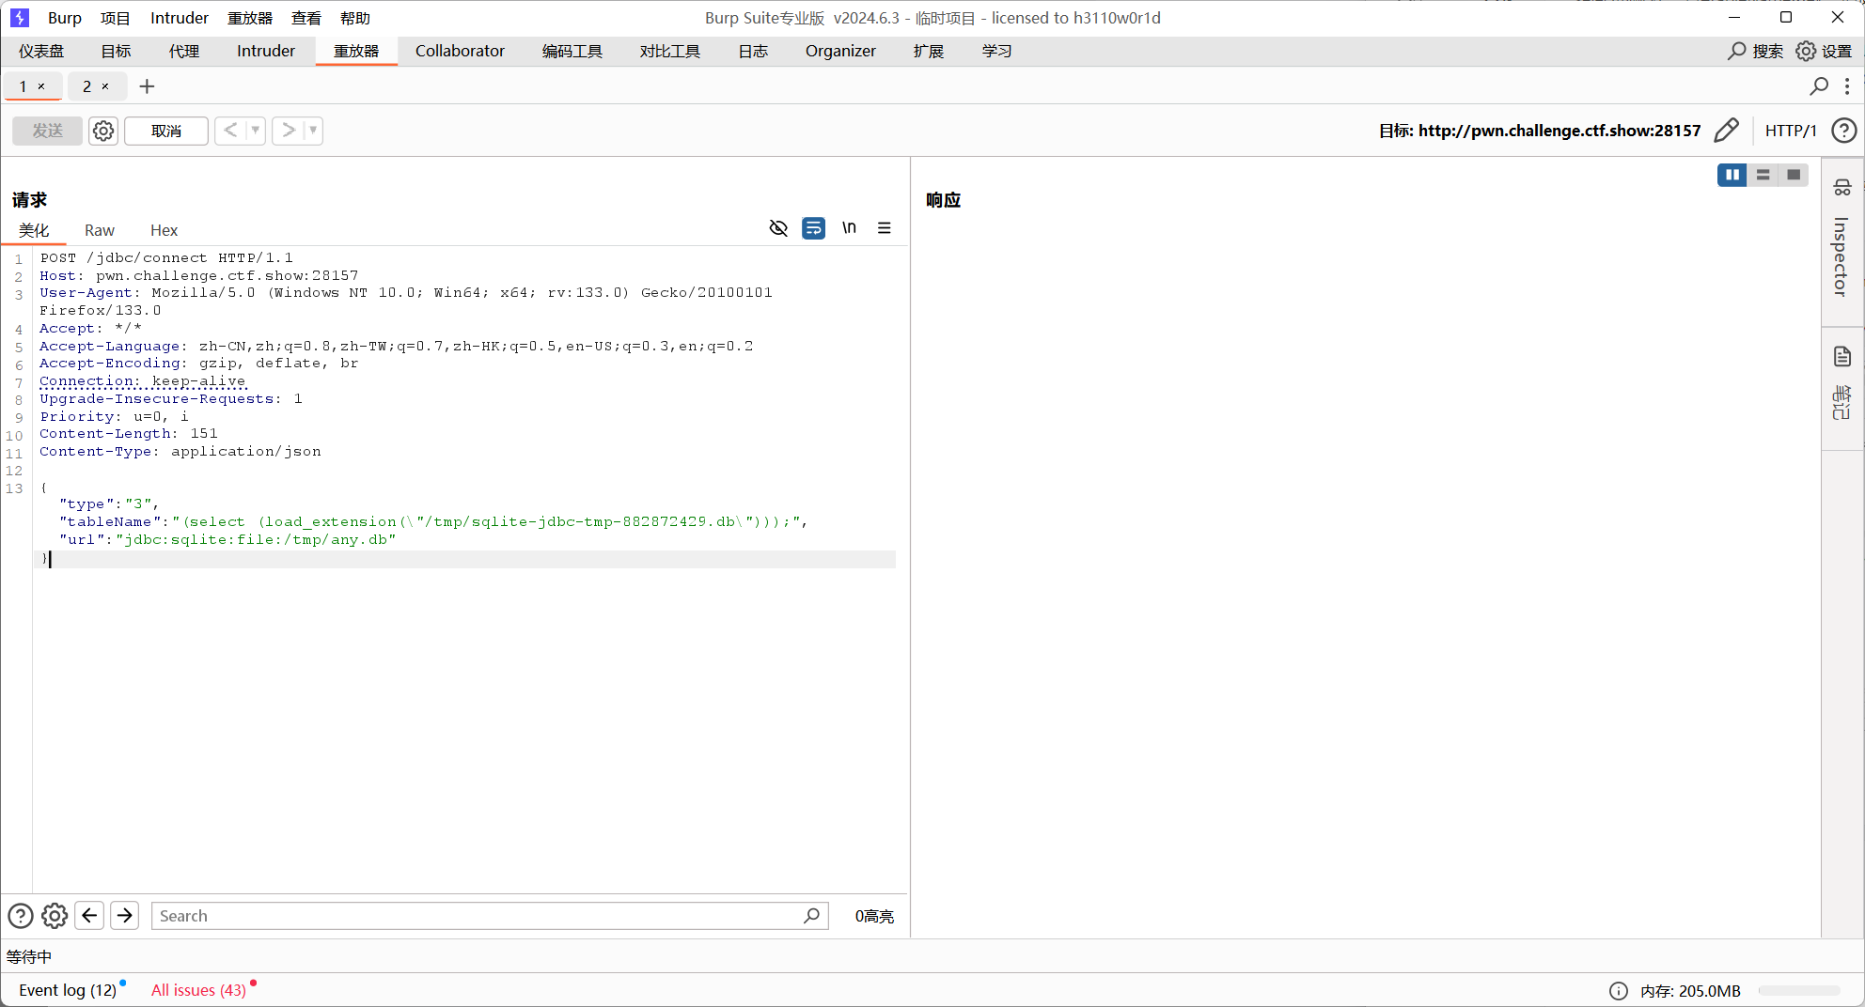
Task: Switch to the Collaborator tab
Action: (x=461, y=51)
